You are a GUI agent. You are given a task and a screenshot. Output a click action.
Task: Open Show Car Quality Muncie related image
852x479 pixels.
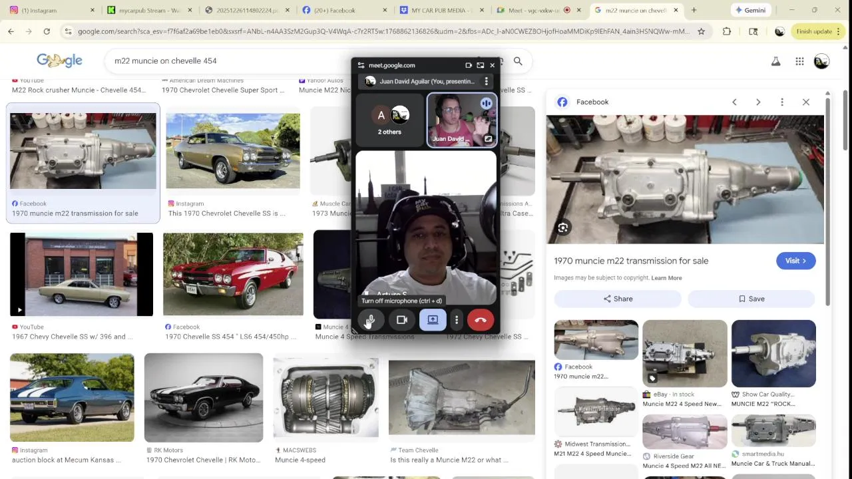[x=773, y=353]
